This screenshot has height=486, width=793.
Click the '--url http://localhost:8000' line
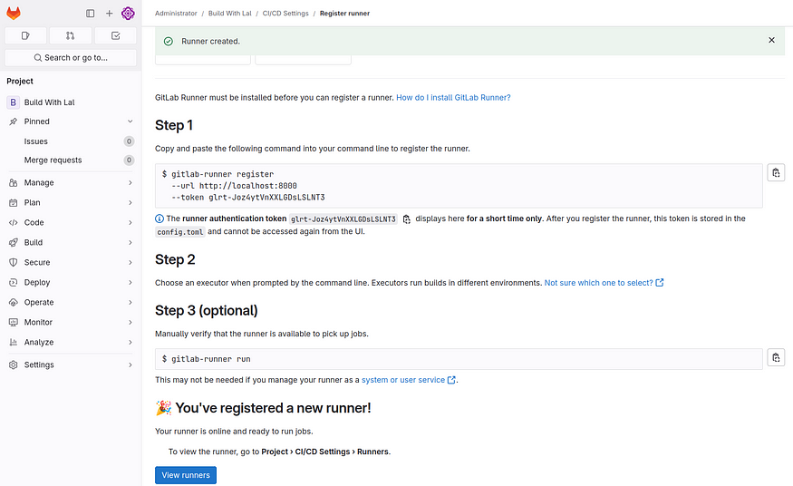(x=234, y=186)
